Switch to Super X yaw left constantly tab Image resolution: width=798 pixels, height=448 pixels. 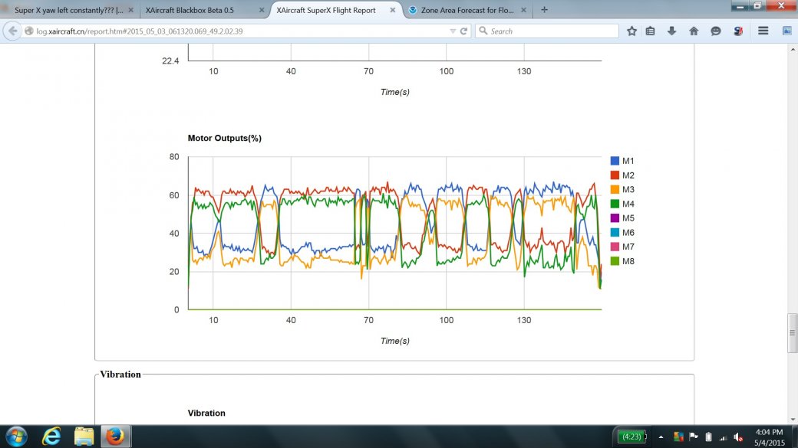click(69, 10)
